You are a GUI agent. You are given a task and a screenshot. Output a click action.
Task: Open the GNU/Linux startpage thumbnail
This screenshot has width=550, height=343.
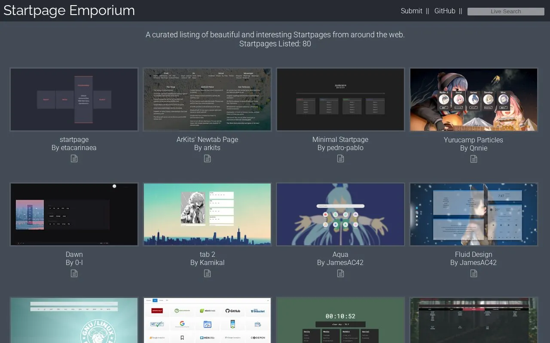(x=74, y=320)
